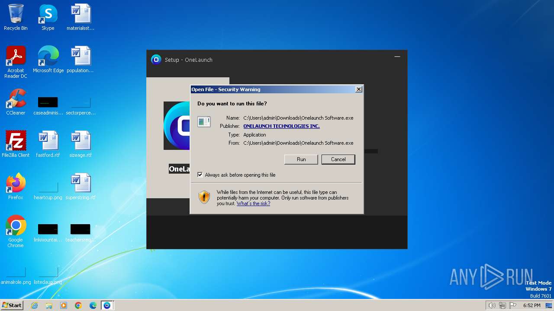
Task: Open the Recycle Bin desktop icon
Action: pos(16,18)
